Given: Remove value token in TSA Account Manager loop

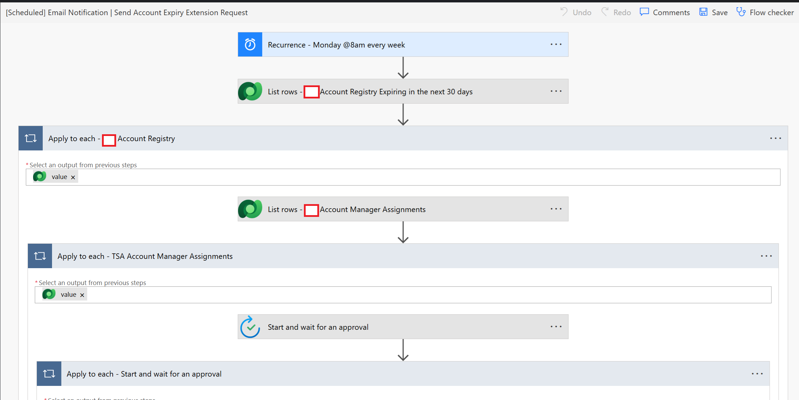Looking at the screenshot, I should pyautogui.click(x=82, y=295).
